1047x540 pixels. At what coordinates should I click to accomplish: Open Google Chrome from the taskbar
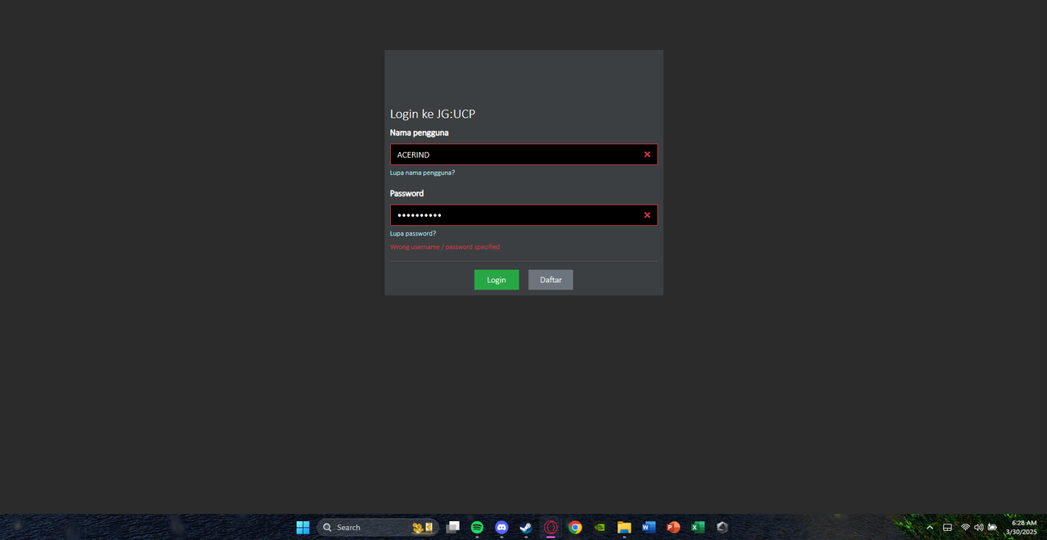(575, 528)
